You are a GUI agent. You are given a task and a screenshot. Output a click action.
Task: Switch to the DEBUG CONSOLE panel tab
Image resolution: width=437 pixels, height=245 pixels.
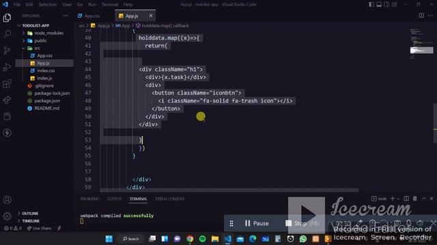tap(170, 199)
